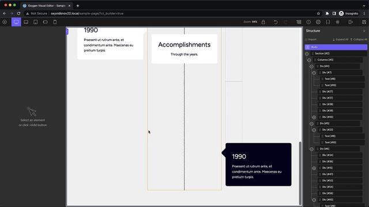
Task: Click the 1990 heading in dark card
Action: 239,156
